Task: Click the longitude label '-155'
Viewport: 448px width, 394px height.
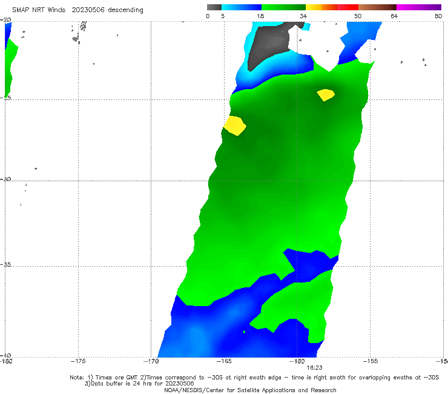Action: (371, 361)
